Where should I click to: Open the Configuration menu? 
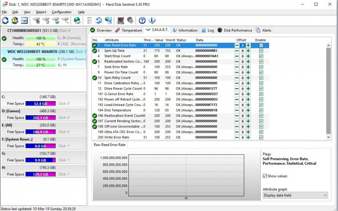click(61, 12)
